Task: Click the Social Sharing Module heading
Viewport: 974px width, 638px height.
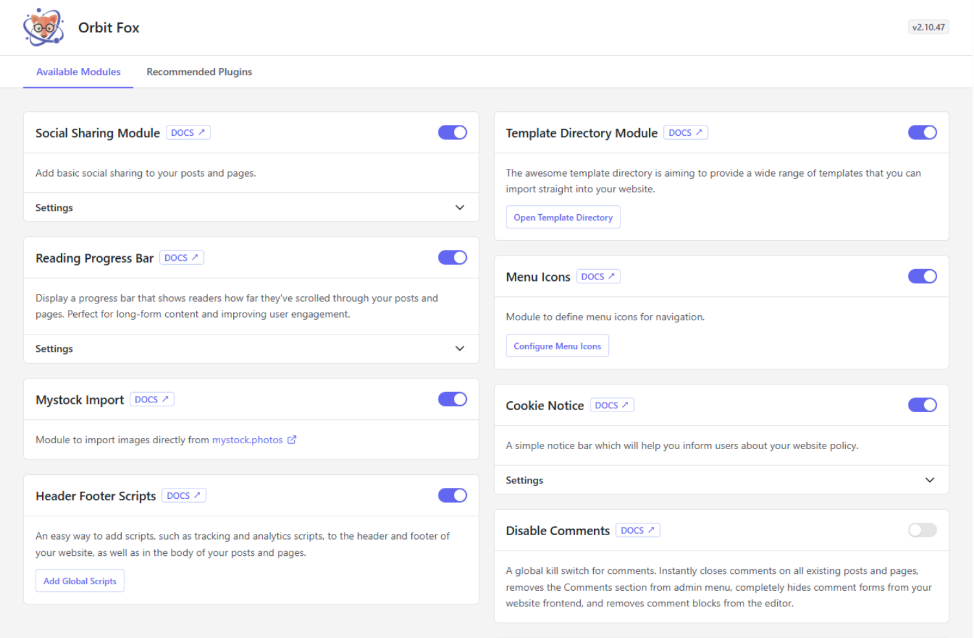Action: tap(98, 133)
